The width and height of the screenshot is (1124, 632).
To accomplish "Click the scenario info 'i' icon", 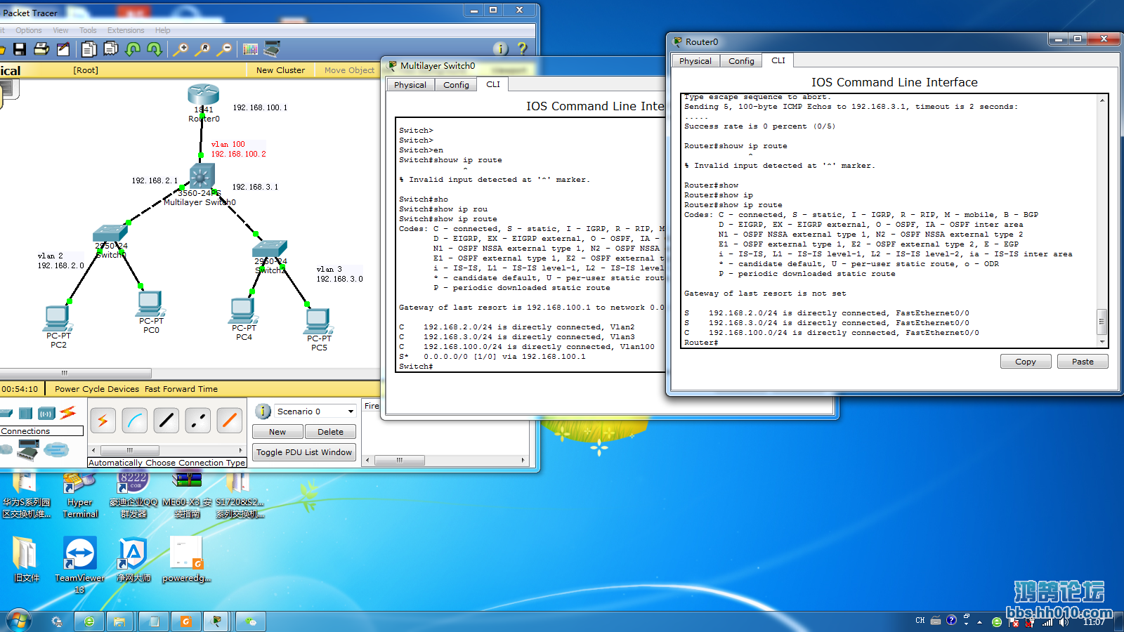I will (263, 412).
